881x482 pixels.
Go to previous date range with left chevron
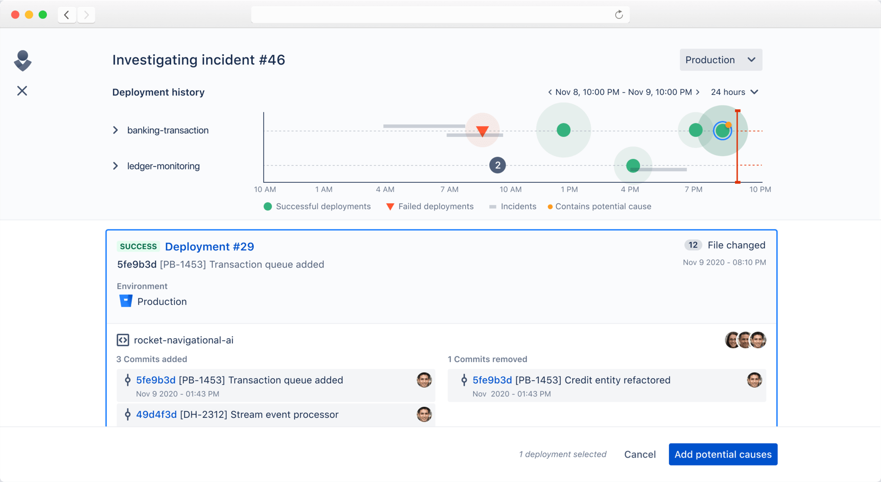[x=550, y=92]
